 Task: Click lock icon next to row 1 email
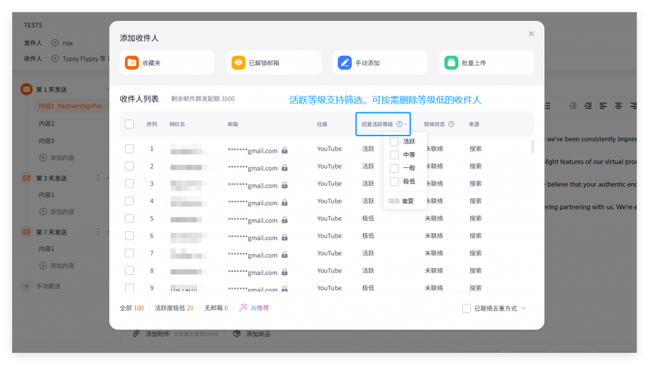pos(285,151)
